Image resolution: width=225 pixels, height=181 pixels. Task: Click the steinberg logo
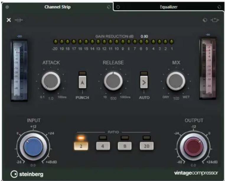(x=27, y=174)
